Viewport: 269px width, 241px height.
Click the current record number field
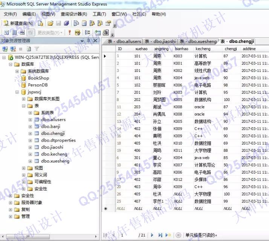click(x=128, y=235)
